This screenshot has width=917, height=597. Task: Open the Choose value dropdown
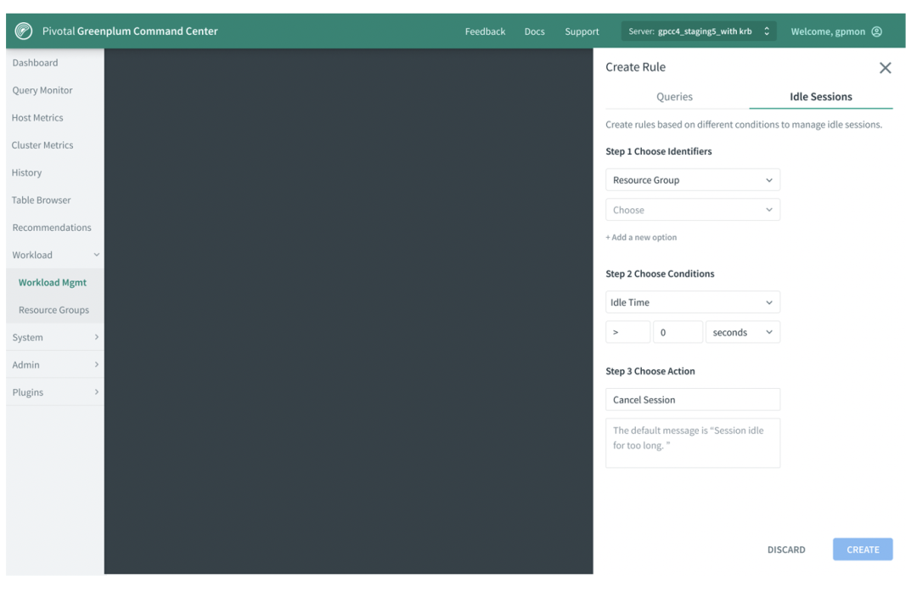point(693,210)
